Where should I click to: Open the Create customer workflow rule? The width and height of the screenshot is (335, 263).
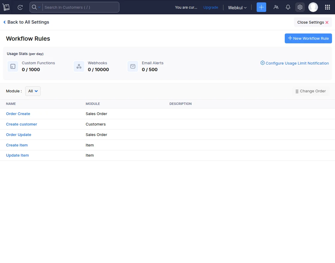click(21, 124)
